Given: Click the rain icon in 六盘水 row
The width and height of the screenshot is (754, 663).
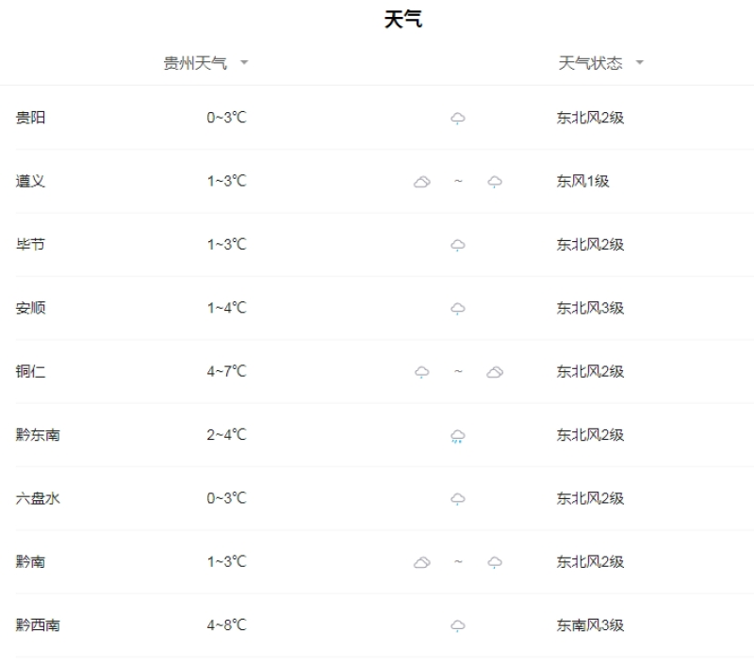Looking at the screenshot, I should [x=458, y=499].
